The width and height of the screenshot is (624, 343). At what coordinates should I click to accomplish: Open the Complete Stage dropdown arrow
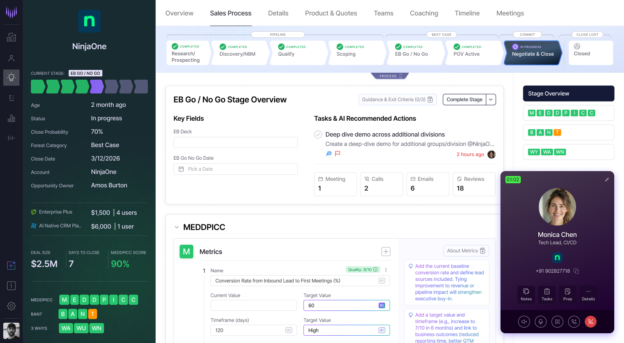pyautogui.click(x=491, y=100)
